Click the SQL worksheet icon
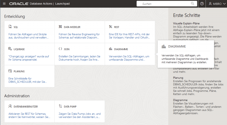227x125 pixels. coord(10,27)
